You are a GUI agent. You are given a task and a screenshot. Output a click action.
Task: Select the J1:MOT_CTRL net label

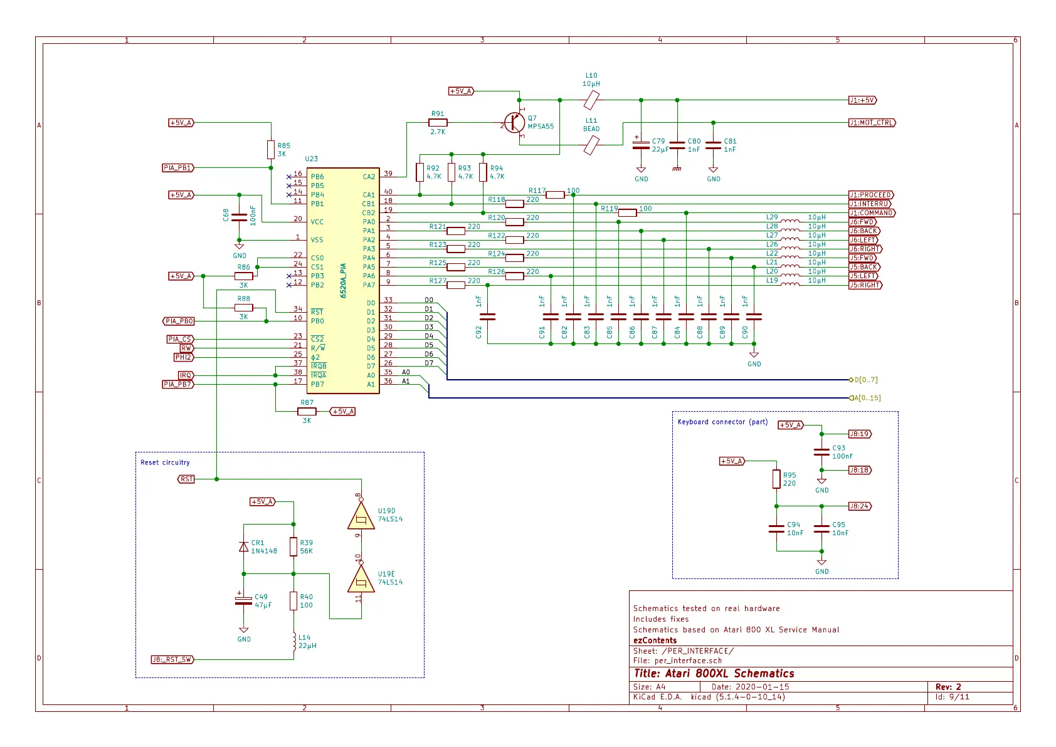coord(872,123)
